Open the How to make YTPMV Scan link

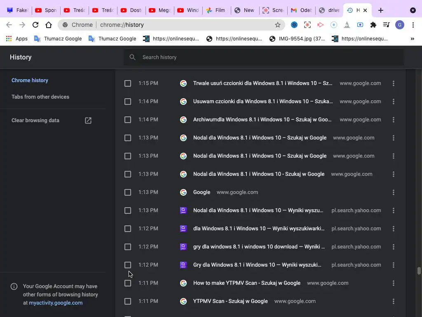(x=247, y=283)
